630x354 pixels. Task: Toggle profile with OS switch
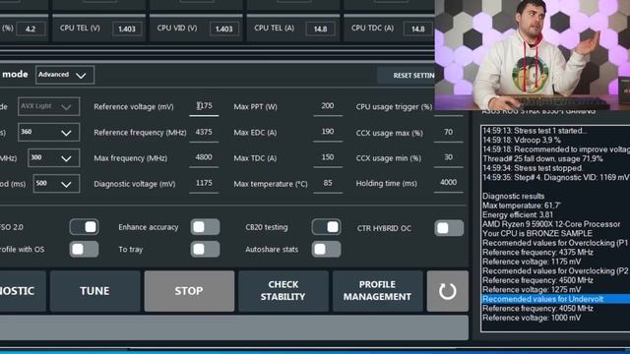pyautogui.click(x=84, y=249)
